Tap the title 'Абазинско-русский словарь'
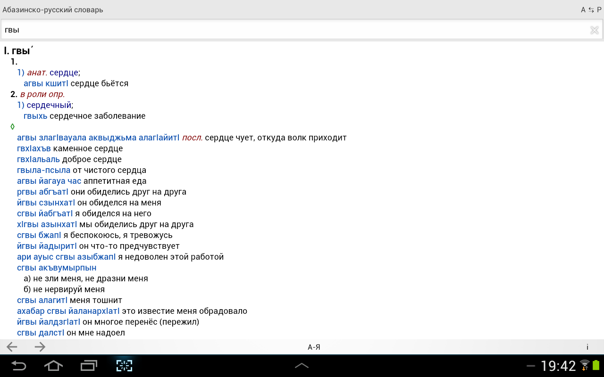This screenshot has width=604, height=377. (53, 10)
